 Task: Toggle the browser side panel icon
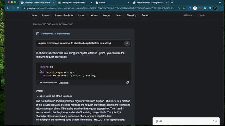[x=210, y=8]
